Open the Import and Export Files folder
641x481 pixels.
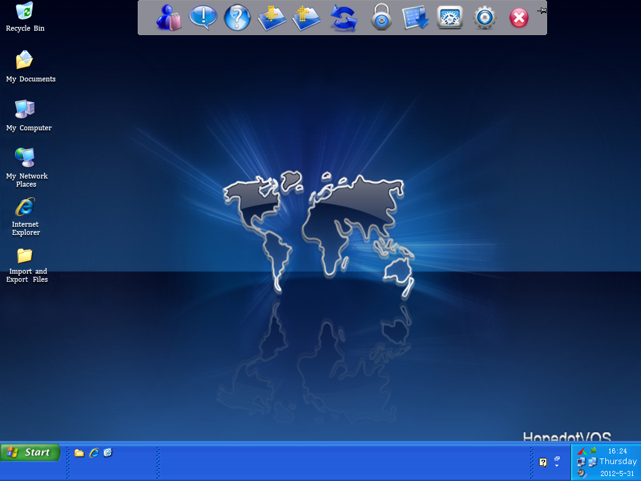pyautogui.click(x=25, y=257)
